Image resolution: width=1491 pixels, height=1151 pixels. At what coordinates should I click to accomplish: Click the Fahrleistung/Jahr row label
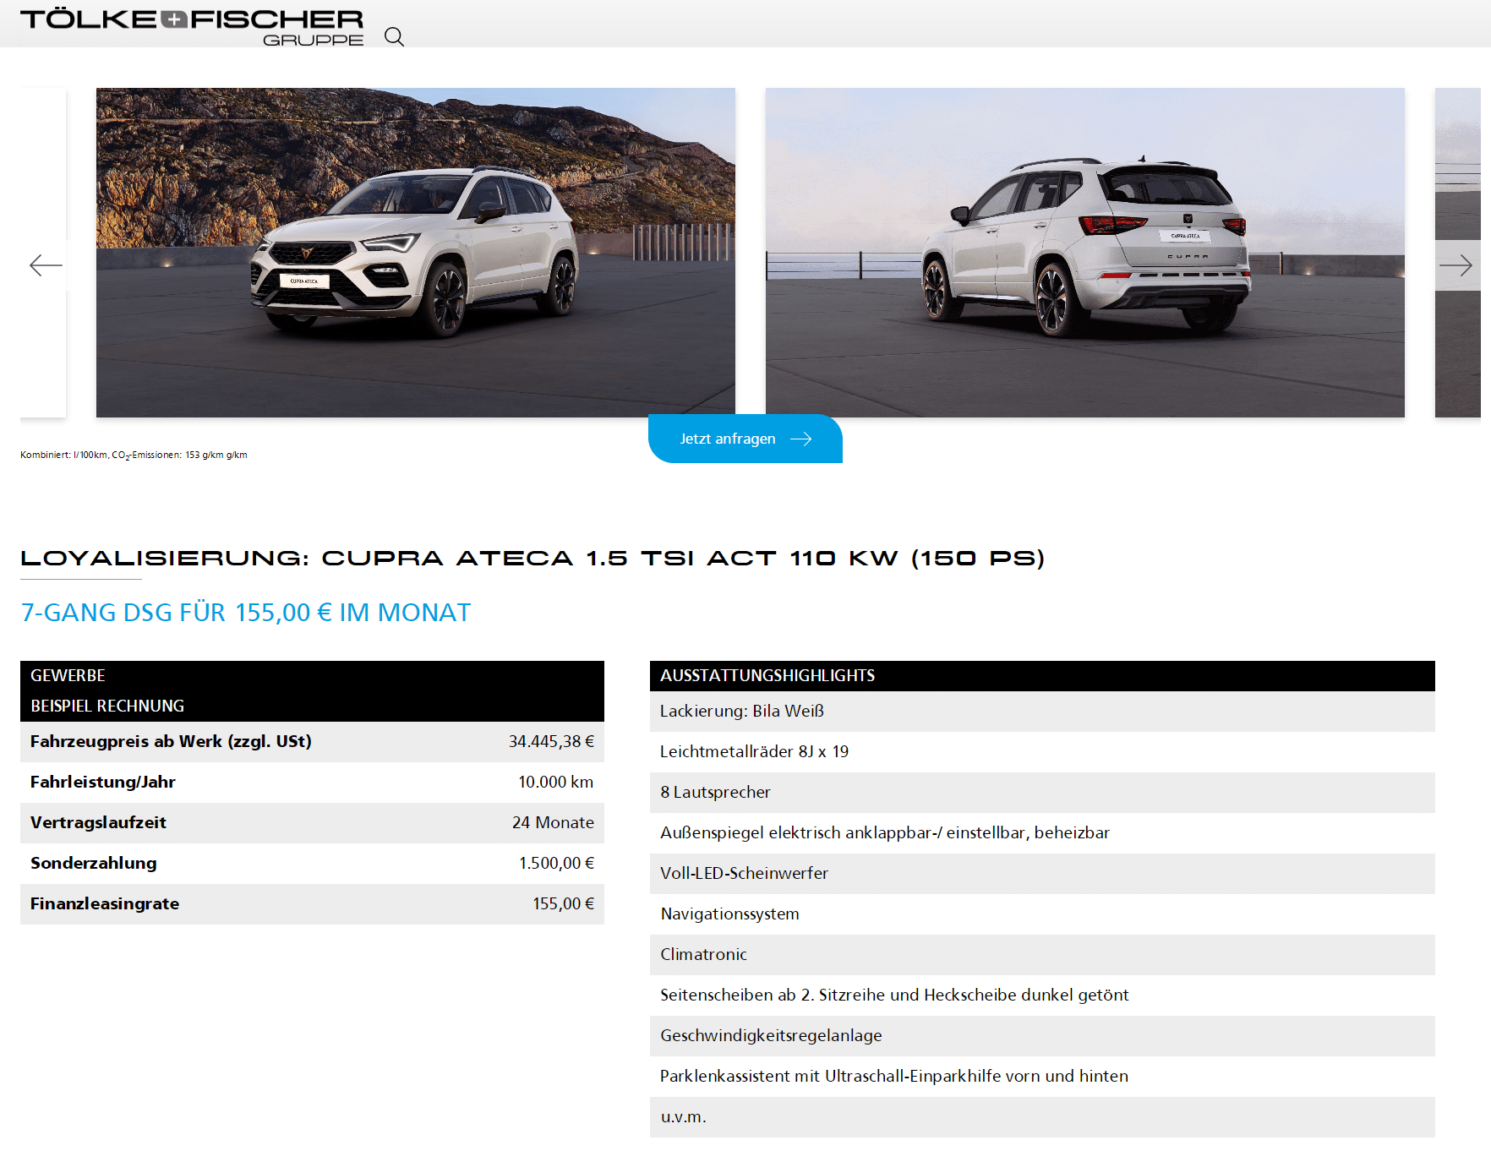(x=103, y=782)
